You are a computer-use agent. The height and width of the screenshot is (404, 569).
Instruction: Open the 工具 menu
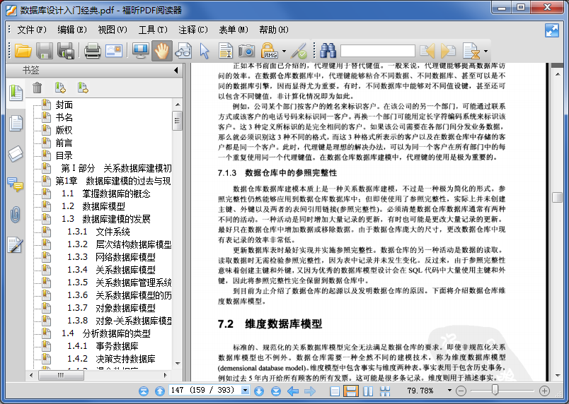pyautogui.click(x=153, y=30)
